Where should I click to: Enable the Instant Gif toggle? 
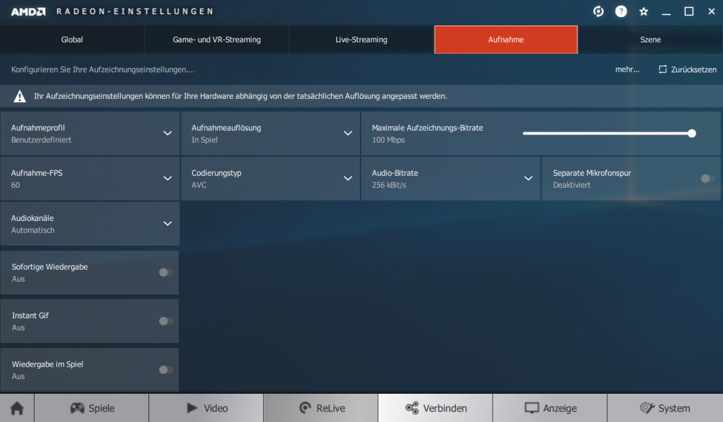point(165,321)
